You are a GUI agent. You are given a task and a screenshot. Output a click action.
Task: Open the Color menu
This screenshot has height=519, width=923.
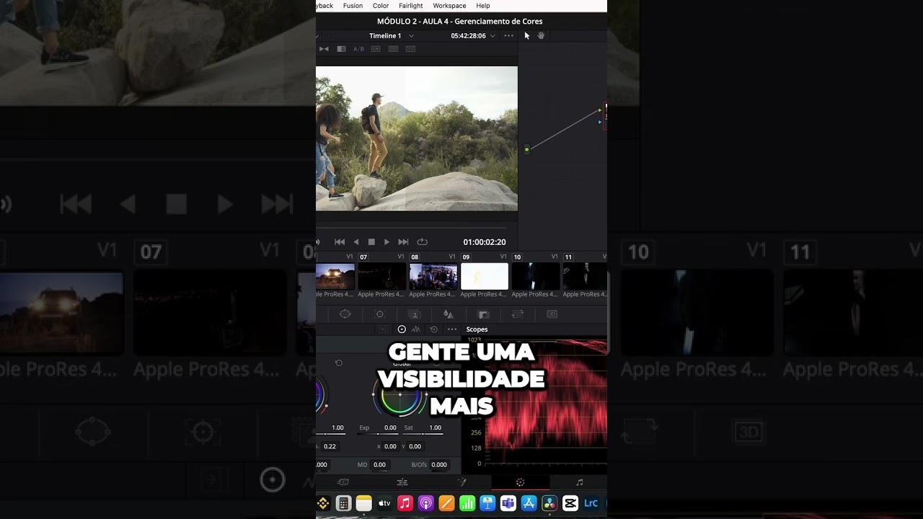pos(381,6)
